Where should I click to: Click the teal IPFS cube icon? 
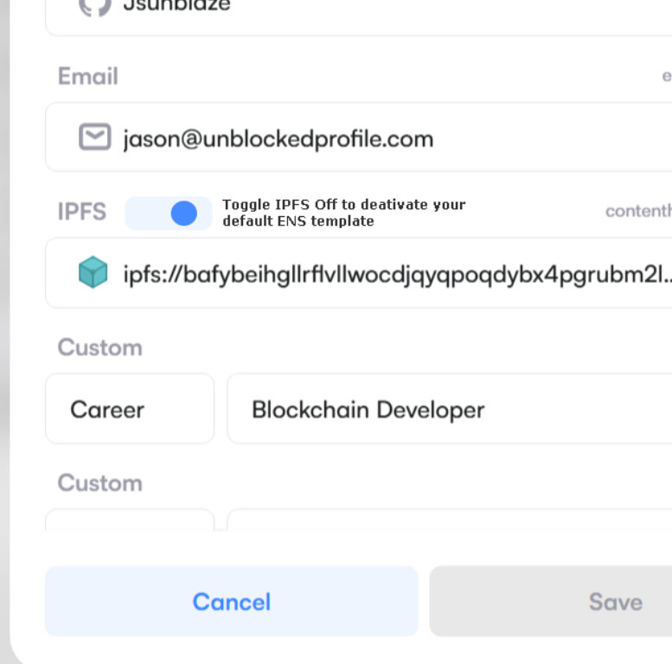coord(93,273)
